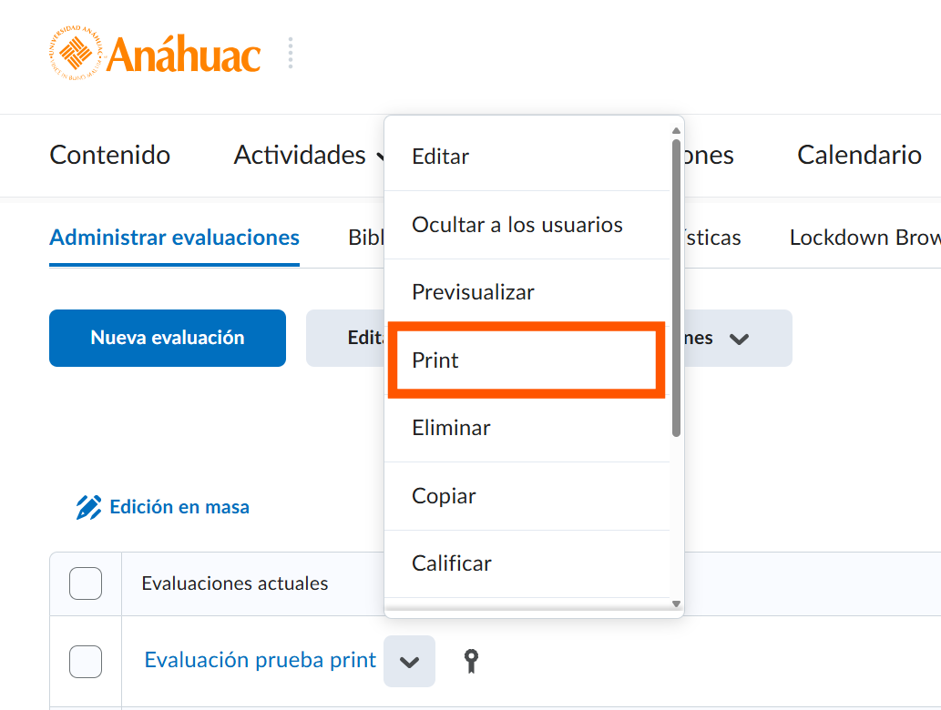Expand the chevron on the partially hidden button
This screenshot has width=941, height=710.
pos(739,339)
